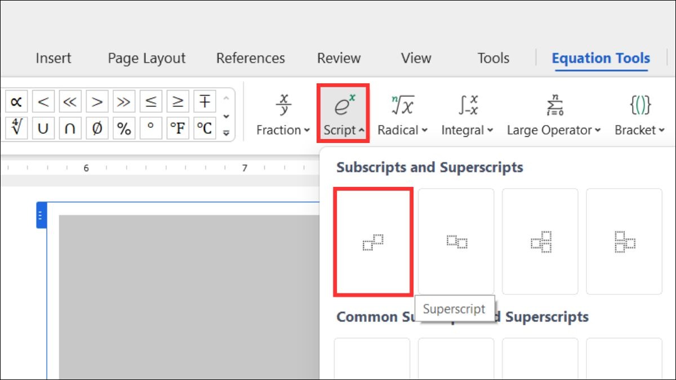Viewport: 676px width, 380px height.
Task: Insert the much-less-than symbol ≪
Action: click(70, 101)
